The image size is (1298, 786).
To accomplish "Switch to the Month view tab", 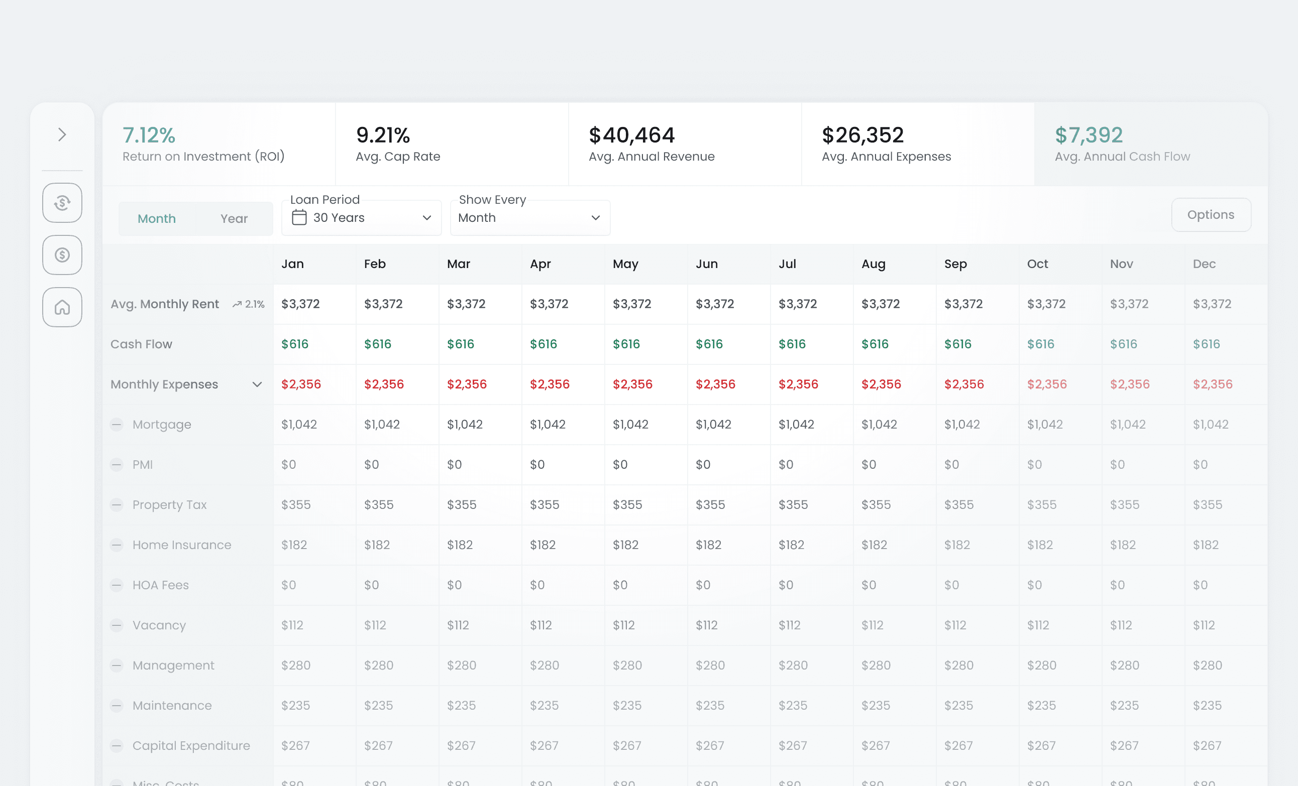I will (156, 218).
